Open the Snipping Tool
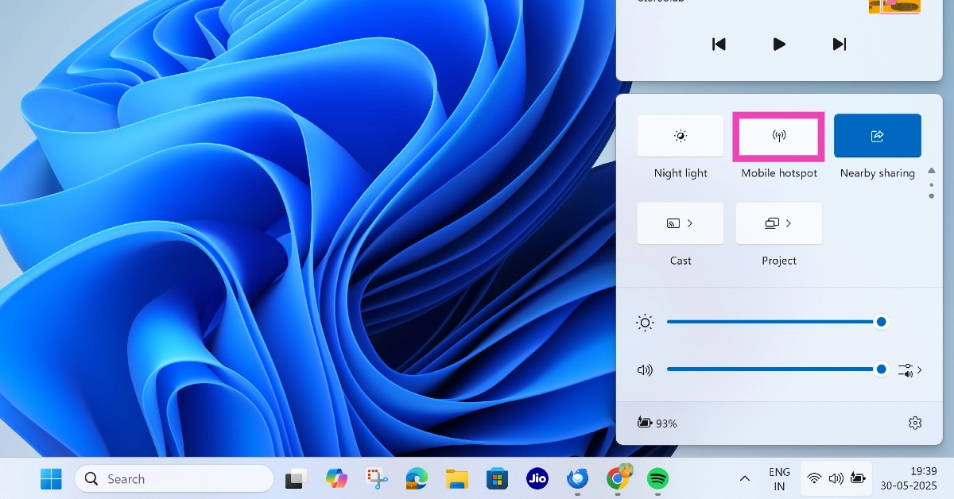954x499 pixels. (x=377, y=478)
